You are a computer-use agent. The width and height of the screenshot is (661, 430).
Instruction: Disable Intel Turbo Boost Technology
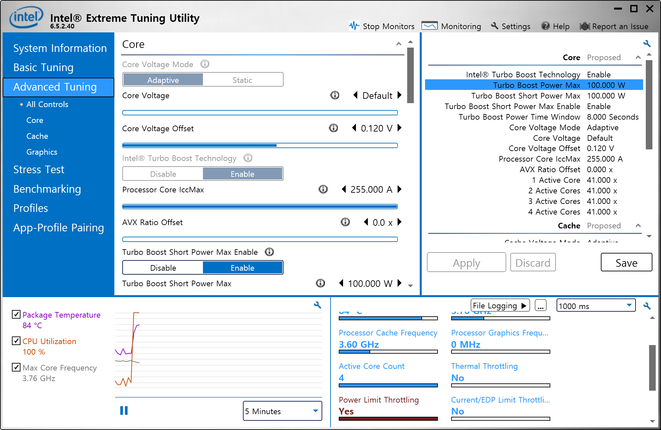tap(163, 174)
